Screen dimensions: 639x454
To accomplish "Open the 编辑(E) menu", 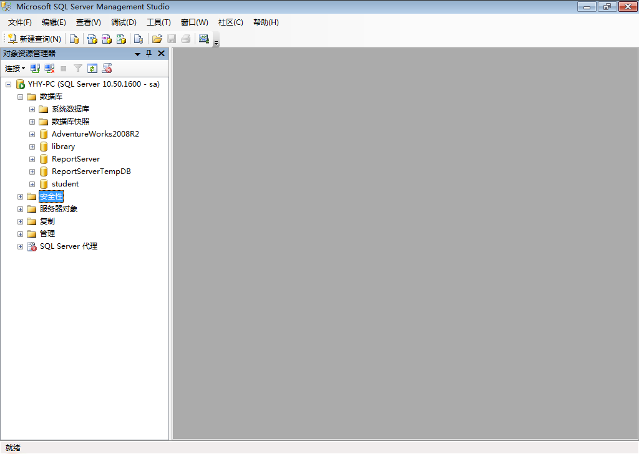I will point(54,22).
